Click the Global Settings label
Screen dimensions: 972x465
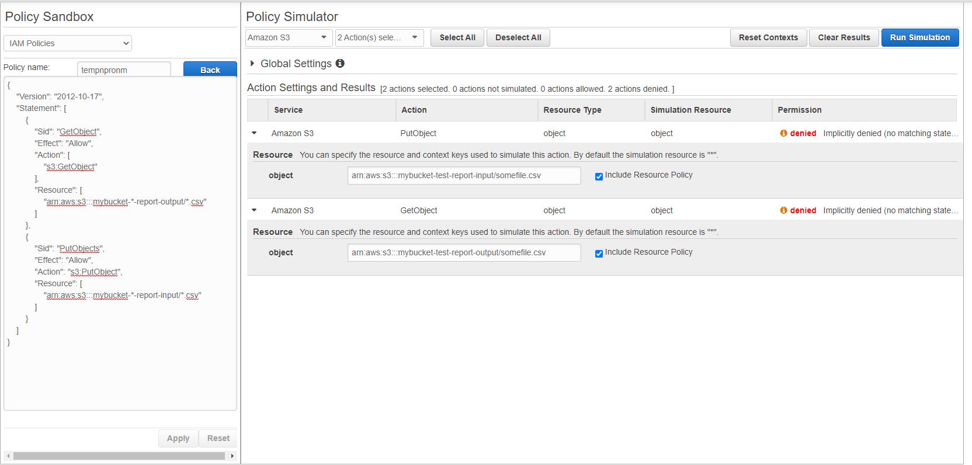click(x=296, y=64)
